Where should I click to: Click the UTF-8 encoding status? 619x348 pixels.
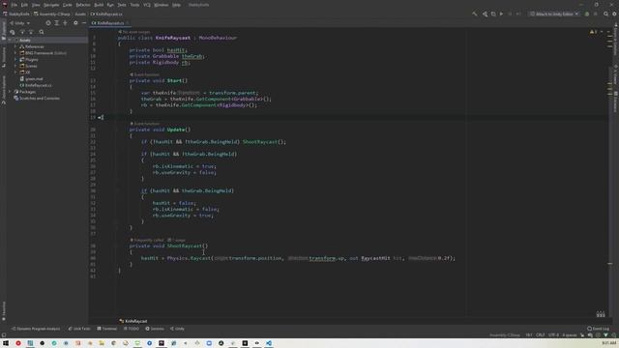pyautogui.click(x=553, y=335)
